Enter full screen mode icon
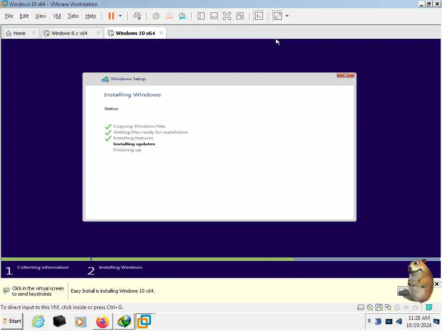Viewport: 442px width, 331px height. (227, 16)
